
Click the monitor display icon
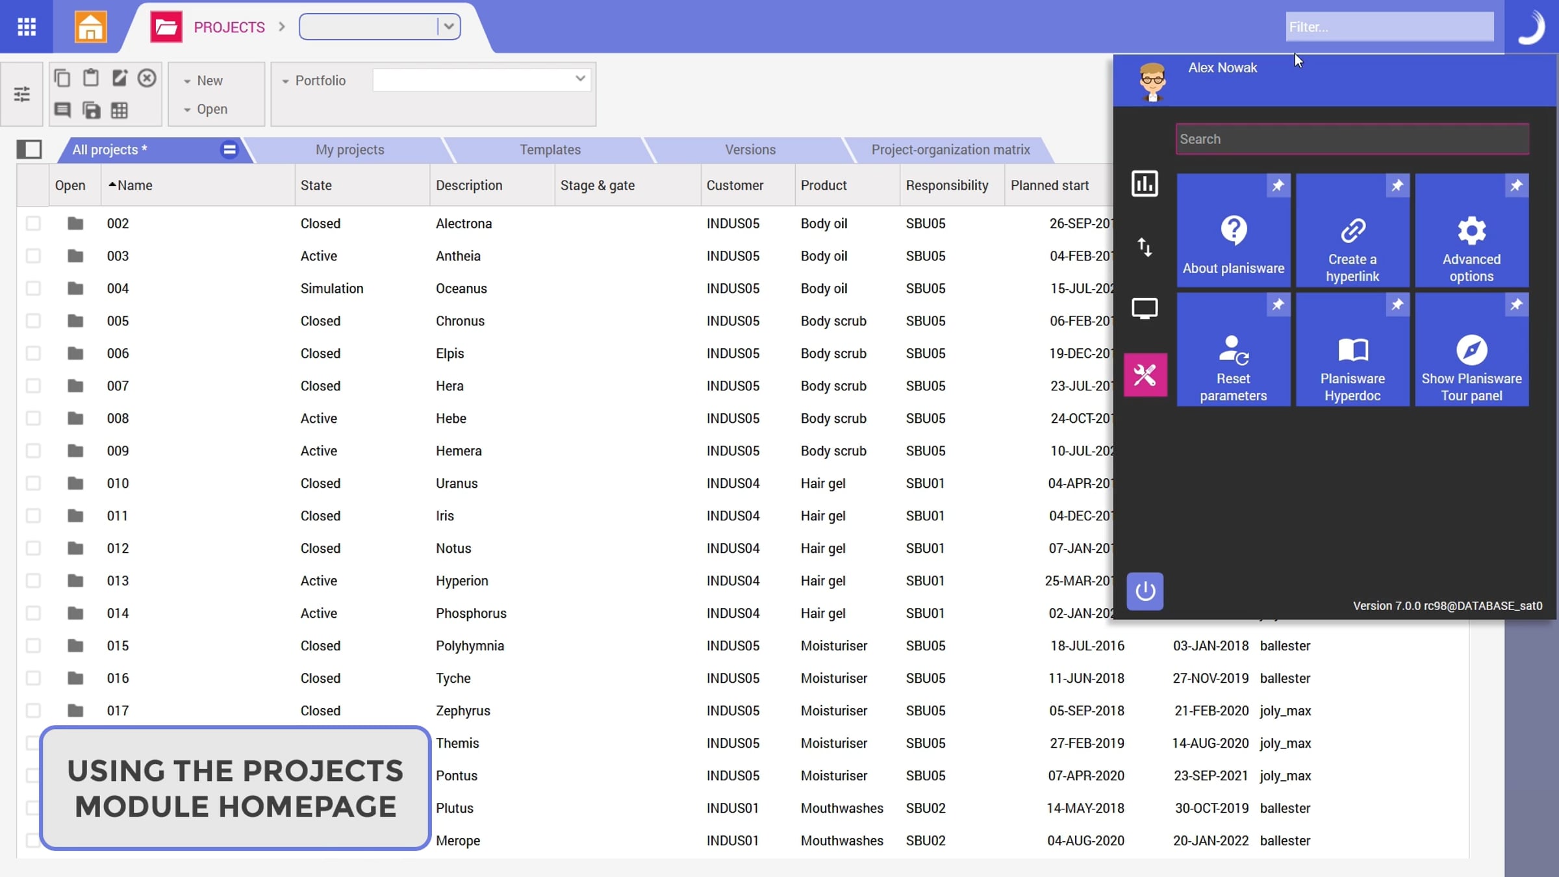[1145, 309]
